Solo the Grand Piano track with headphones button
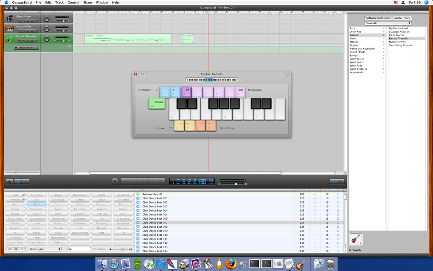Image resolution: width=433 pixels, height=271 pixels. (28, 21)
